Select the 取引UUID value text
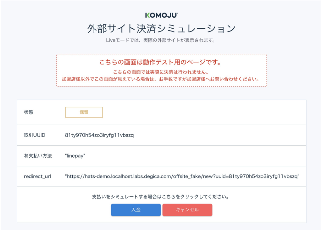Image resolution: width=322 pixels, height=230 pixels. tap(99, 135)
